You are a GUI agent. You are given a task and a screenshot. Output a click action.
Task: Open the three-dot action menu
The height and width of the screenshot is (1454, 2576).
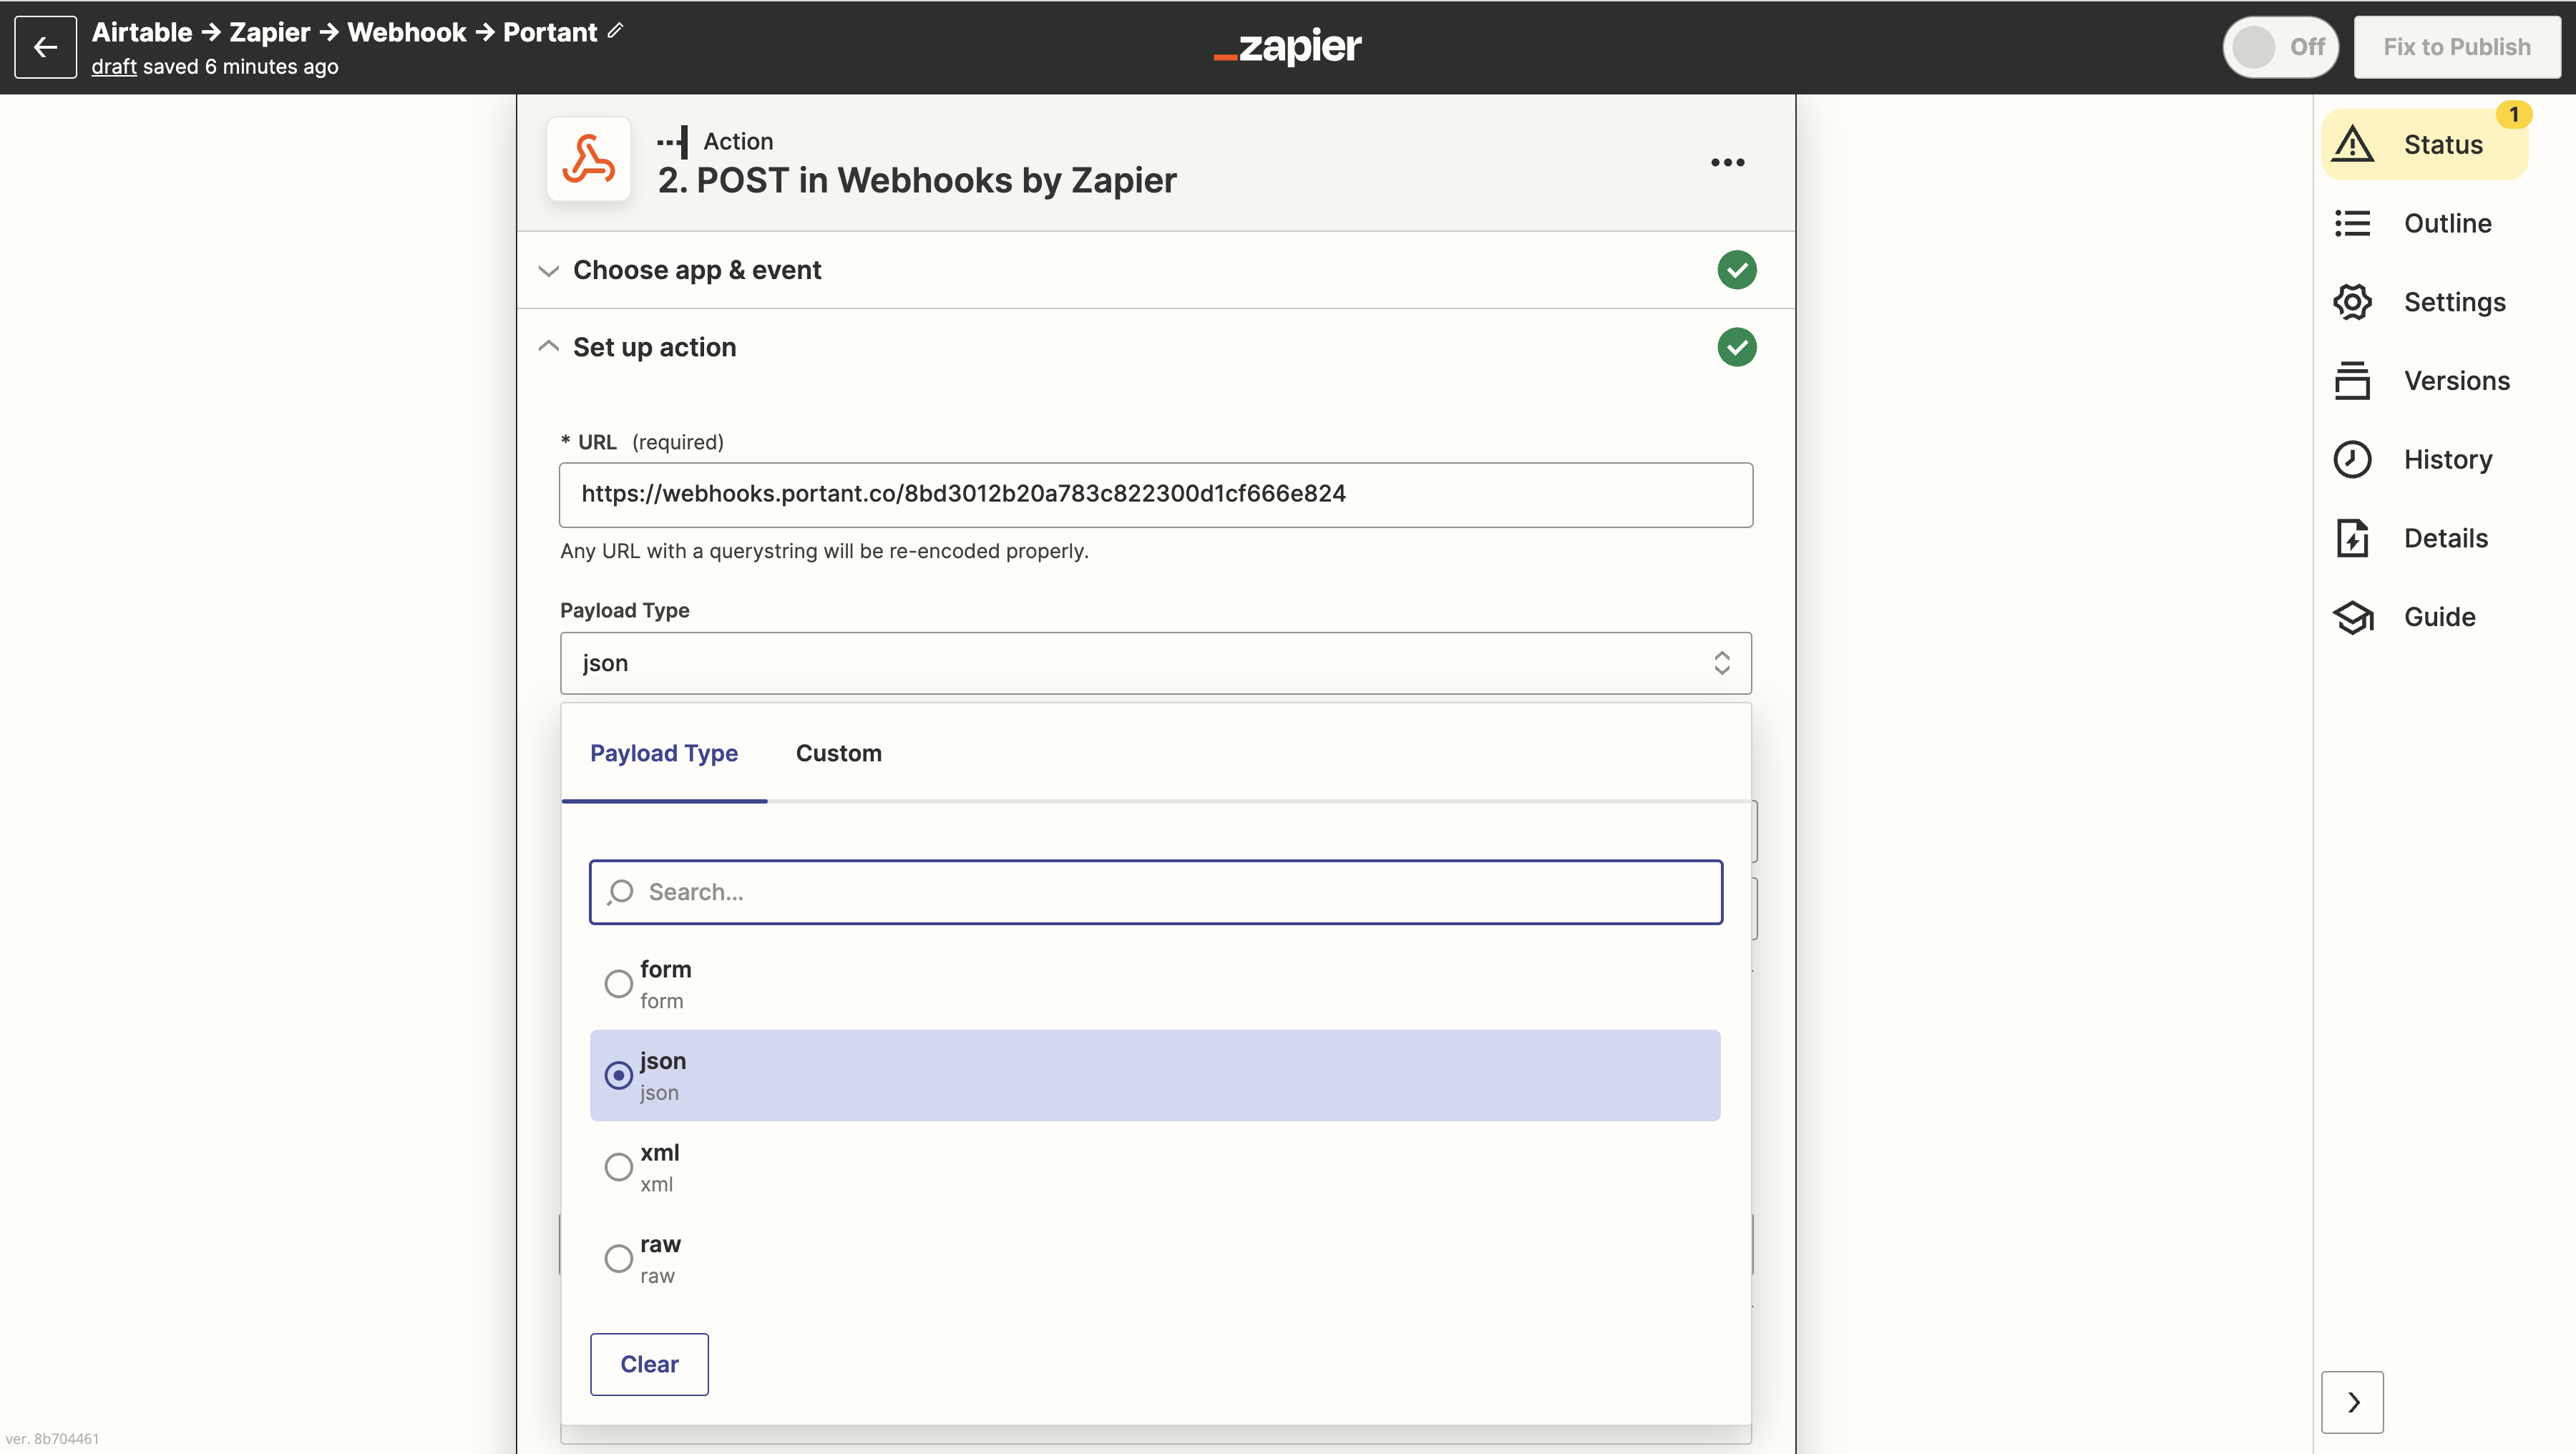tap(1727, 162)
